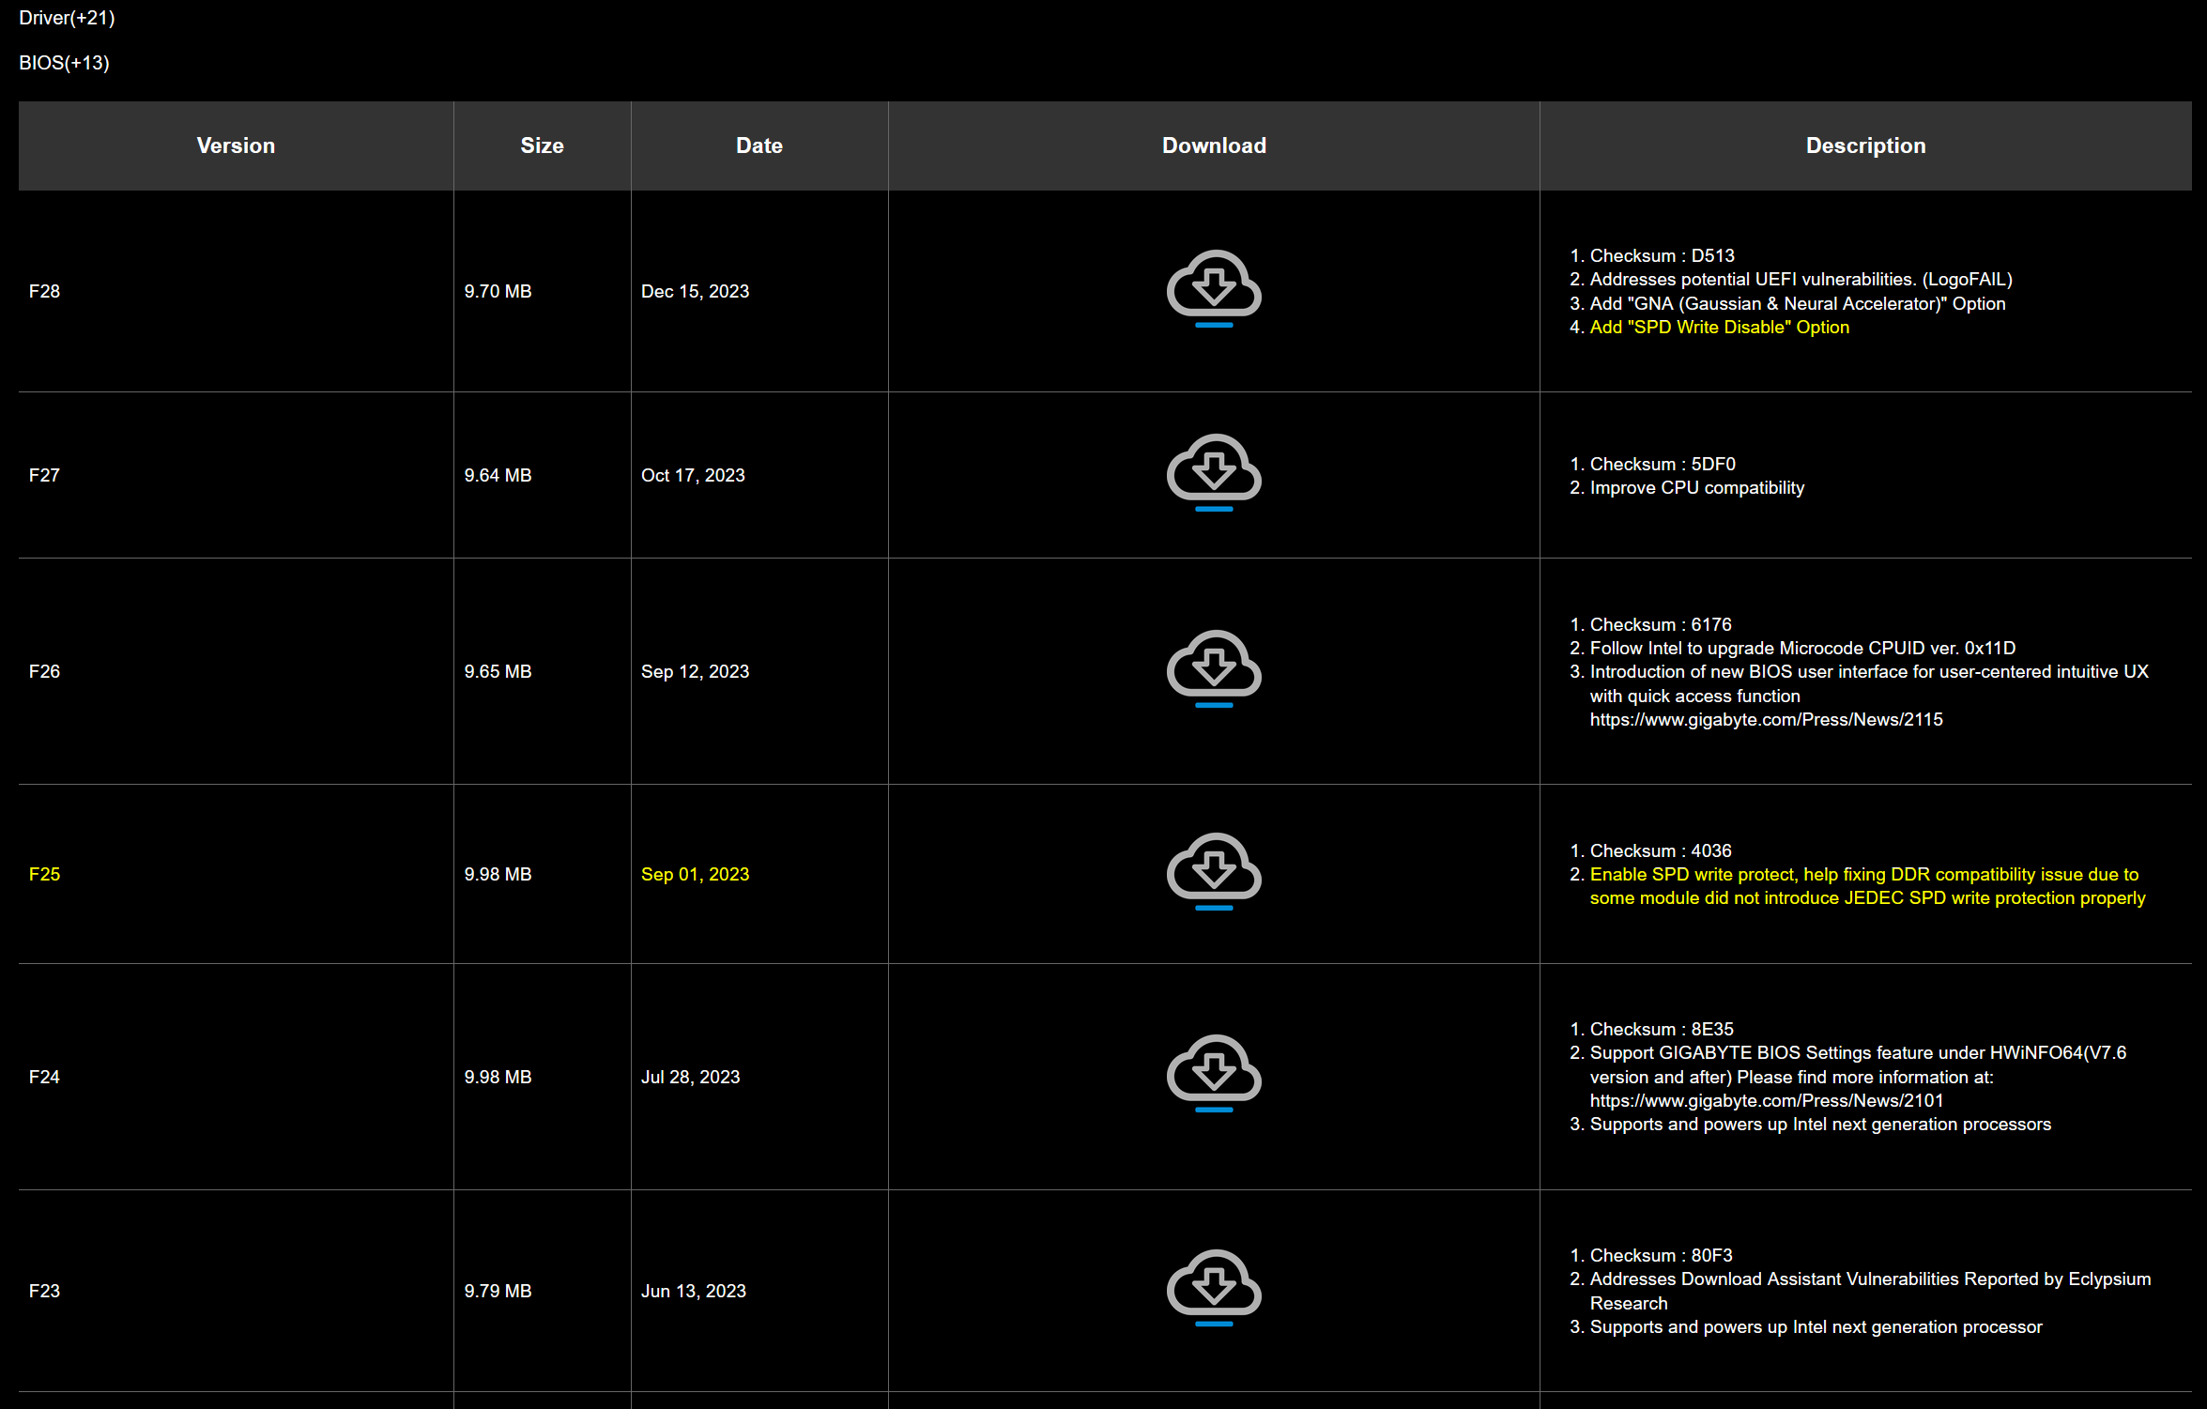Image resolution: width=2207 pixels, height=1409 pixels.
Task: Click the 'Add SPD Write Disable Option' text
Action: (1718, 328)
